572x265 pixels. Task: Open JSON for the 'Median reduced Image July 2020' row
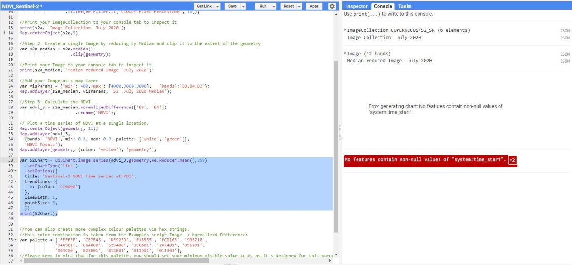point(564,61)
